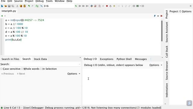Enable Whole words checkbox
This screenshot has width=193, height=109.
[22, 69]
